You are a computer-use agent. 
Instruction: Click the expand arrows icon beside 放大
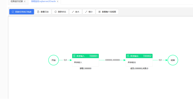[x=73, y=12]
